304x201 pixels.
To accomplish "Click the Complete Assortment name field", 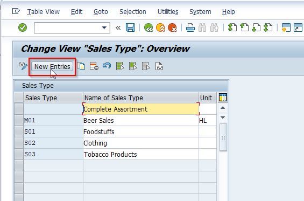I will (141, 109).
